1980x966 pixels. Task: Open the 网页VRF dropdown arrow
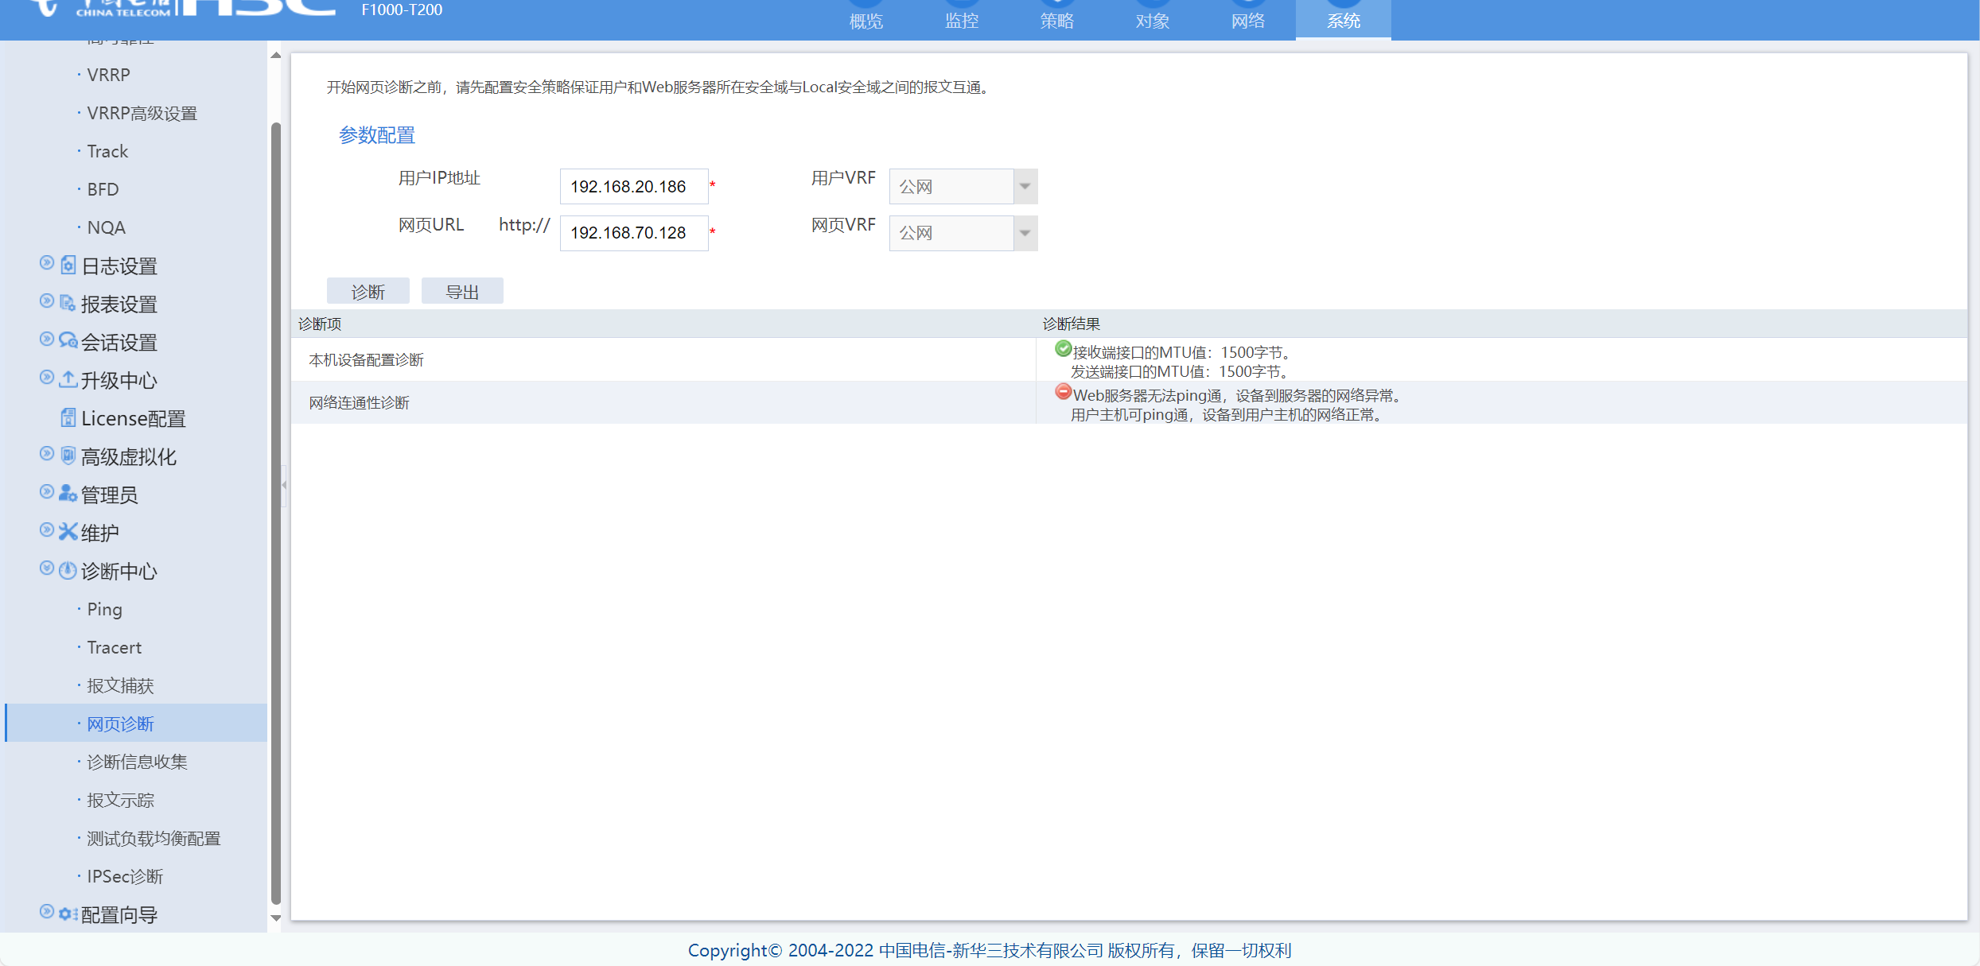tap(1025, 233)
